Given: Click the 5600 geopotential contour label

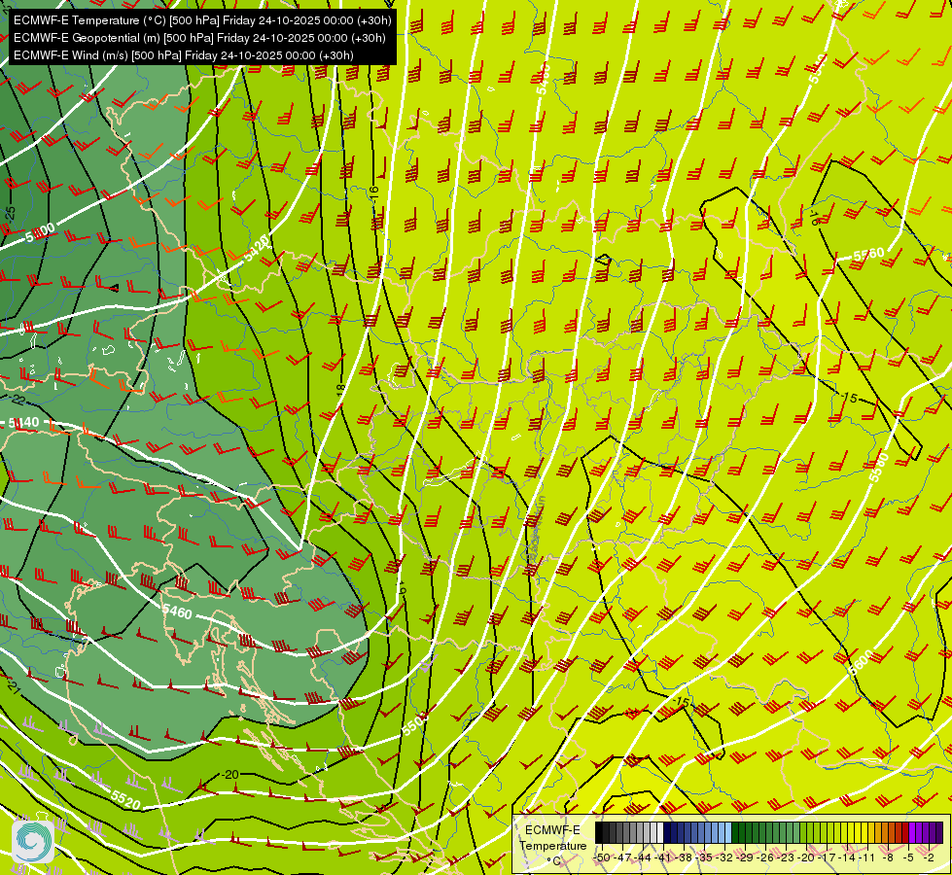Looking at the screenshot, I should [x=861, y=662].
